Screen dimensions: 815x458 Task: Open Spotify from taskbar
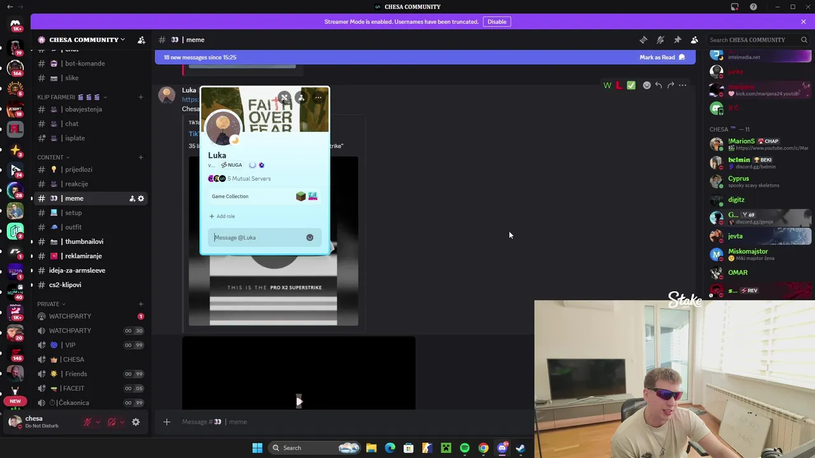(465, 448)
